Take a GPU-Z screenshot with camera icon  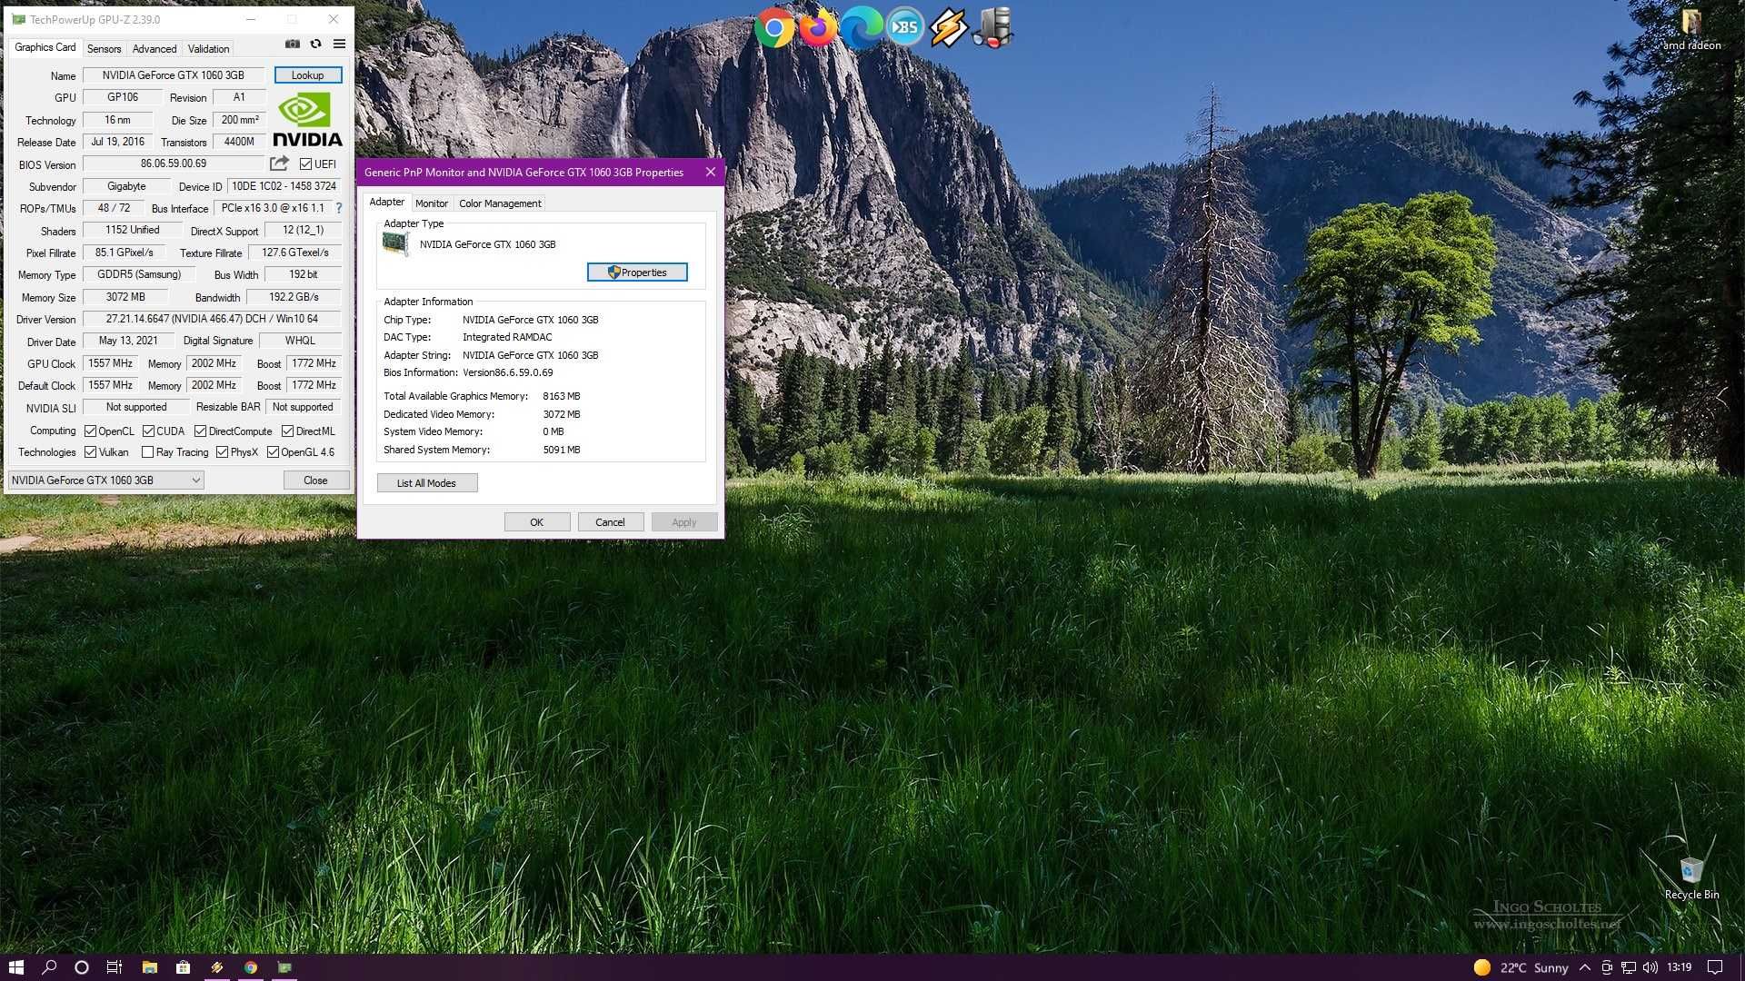point(293,44)
